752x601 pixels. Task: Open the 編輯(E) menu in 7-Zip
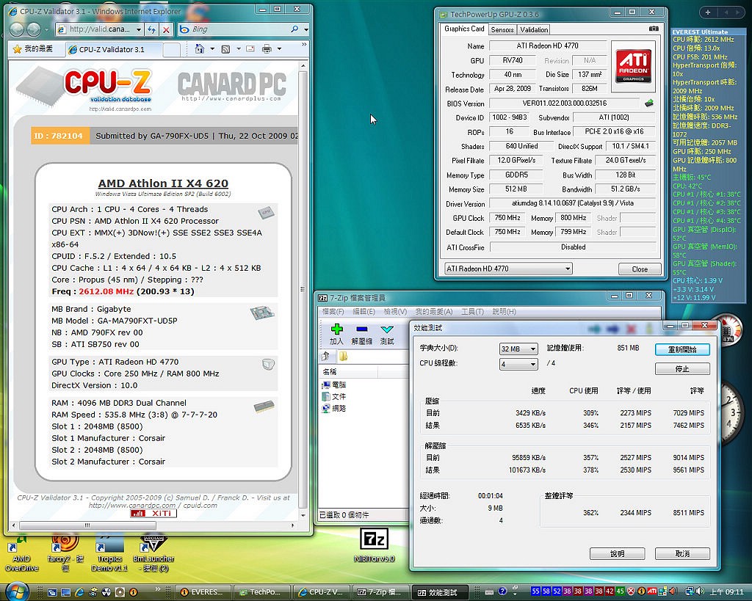[x=364, y=312]
